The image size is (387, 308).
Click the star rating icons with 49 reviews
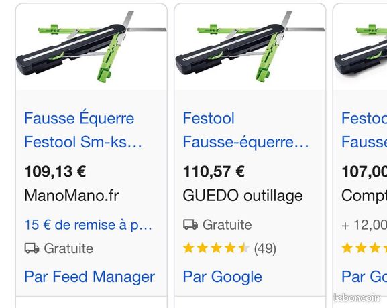216,248
